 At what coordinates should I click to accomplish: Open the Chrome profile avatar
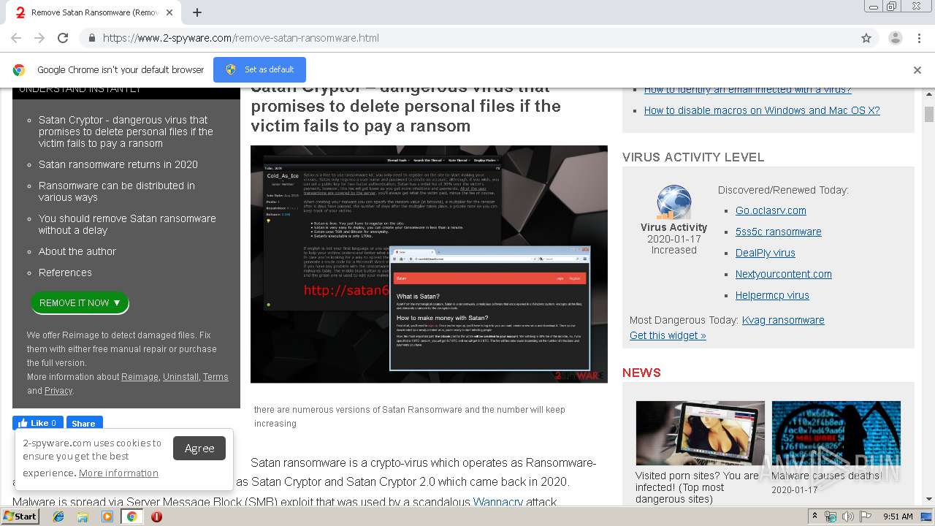point(895,38)
